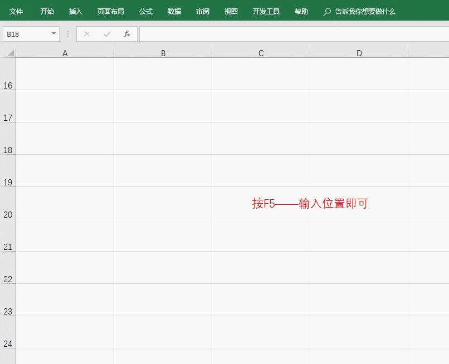Switch to the 审阅 ribbon tab

[202, 11]
